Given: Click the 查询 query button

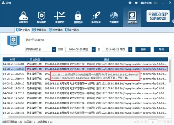Looking at the screenshot, I should pyautogui.click(x=143, y=49).
